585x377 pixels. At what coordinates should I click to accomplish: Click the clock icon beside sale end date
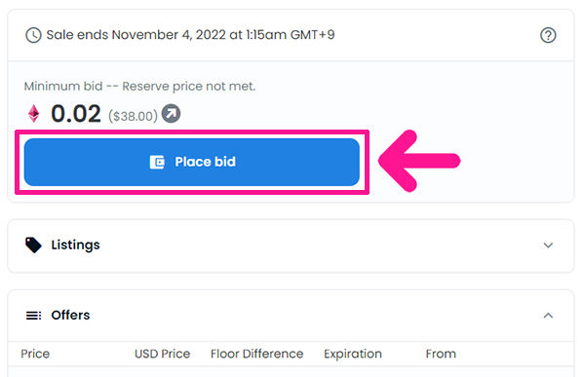[x=33, y=35]
